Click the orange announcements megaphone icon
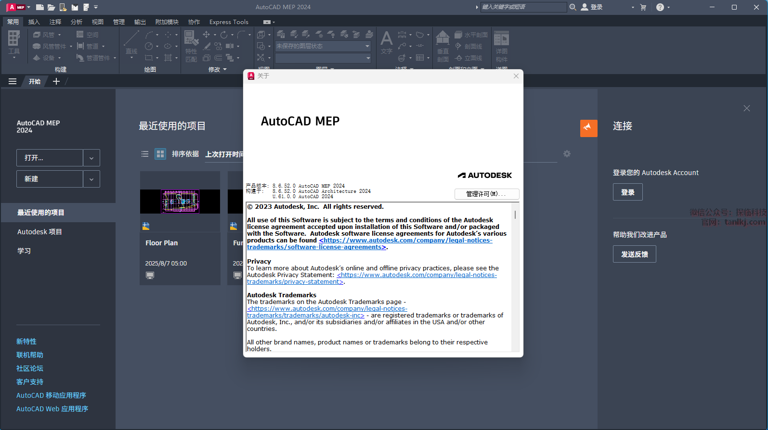This screenshot has width=768, height=430. (x=588, y=128)
